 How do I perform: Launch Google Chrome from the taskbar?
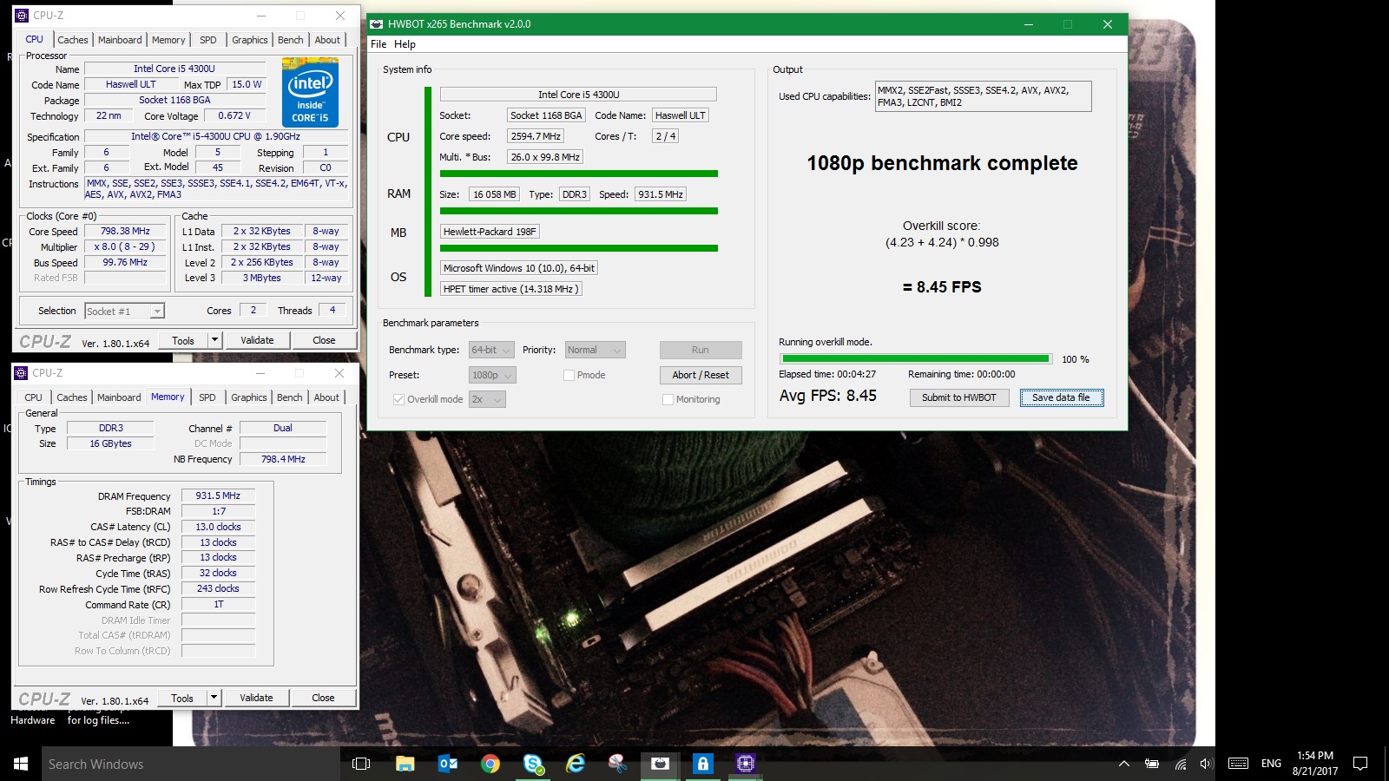tap(490, 764)
